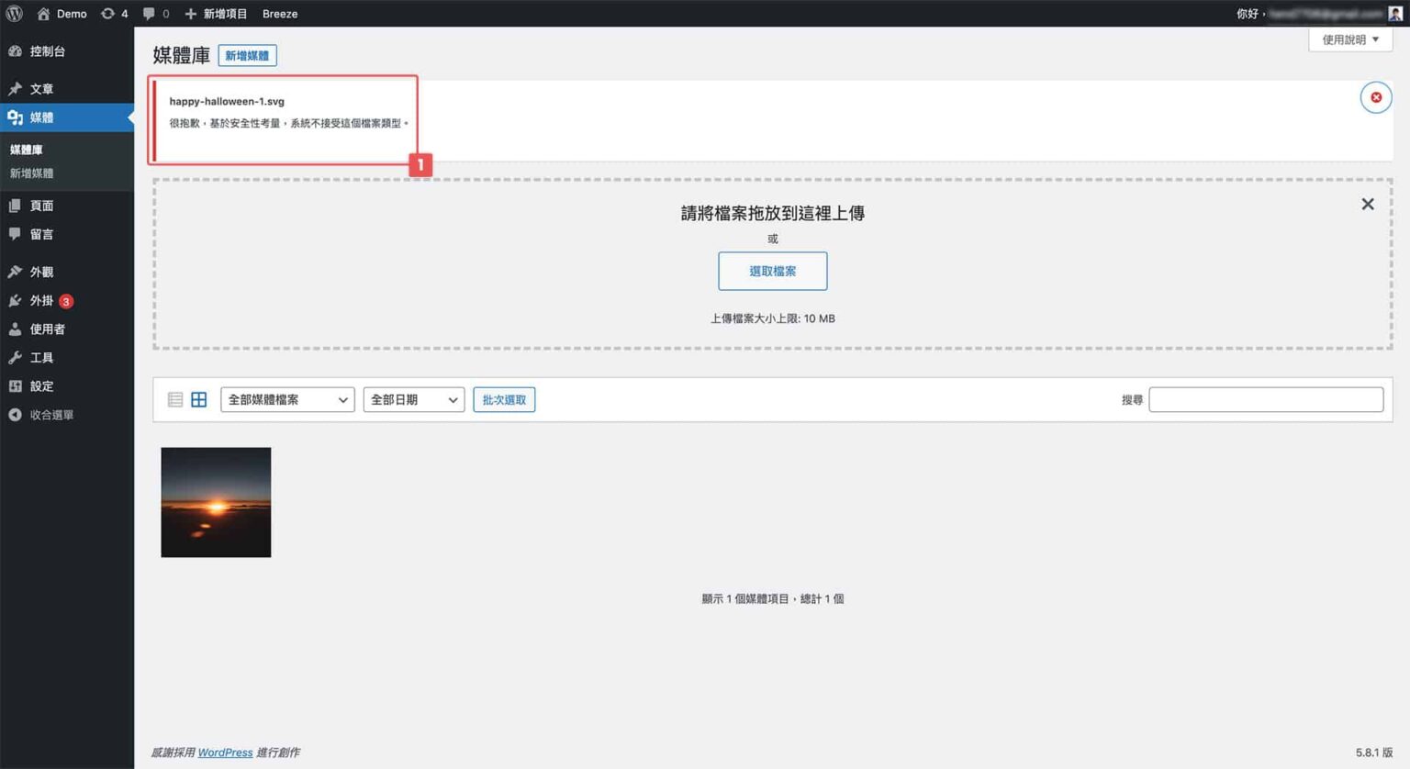The image size is (1410, 769).
Task: Click the person icon beside 使用者
Action: click(15, 329)
